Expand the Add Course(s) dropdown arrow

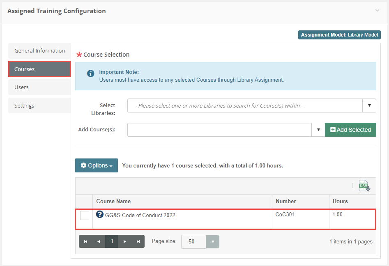(318, 130)
